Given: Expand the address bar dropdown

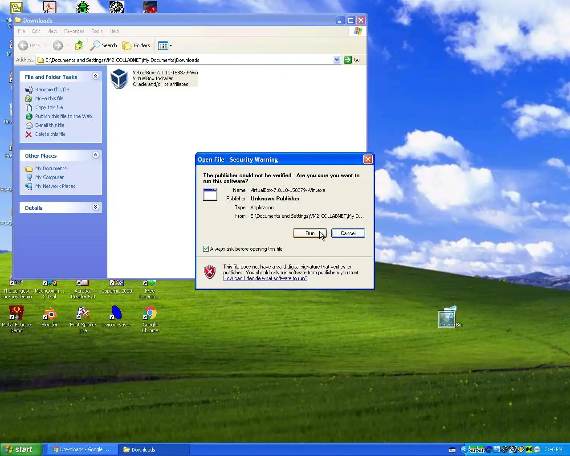Looking at the screenshot, I should click(x=337, y=60).
